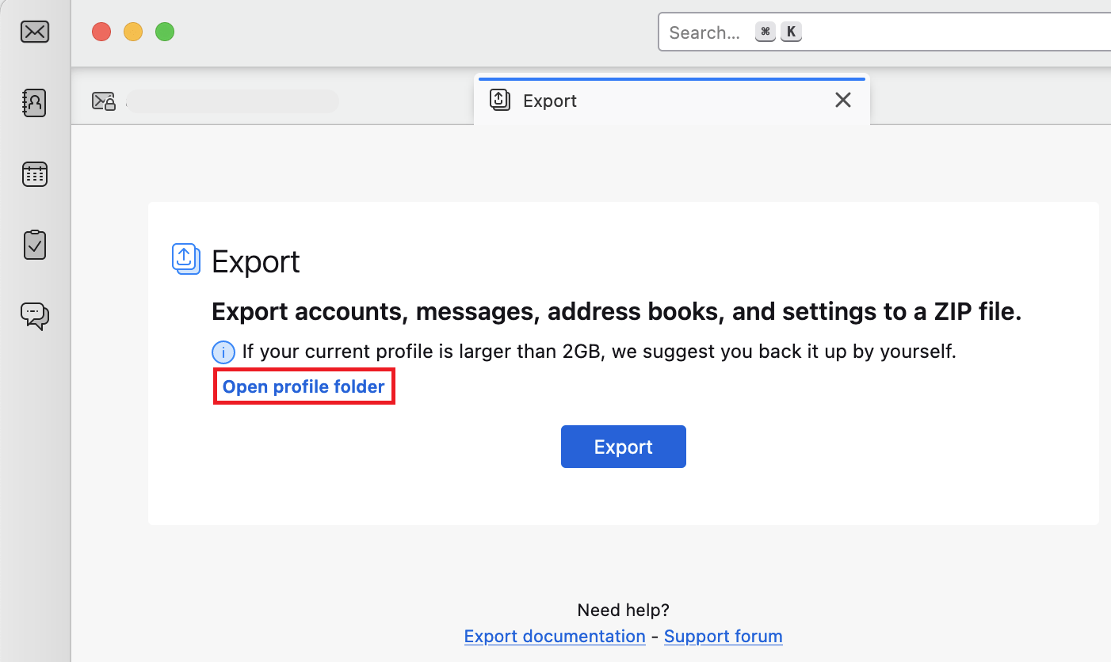The image size is (1111, 662).
Task: Click the red window close button
Action: [101, 32]
